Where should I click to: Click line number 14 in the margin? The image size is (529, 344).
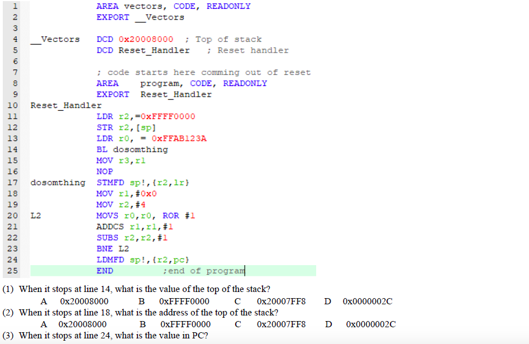tap(12, 149)
